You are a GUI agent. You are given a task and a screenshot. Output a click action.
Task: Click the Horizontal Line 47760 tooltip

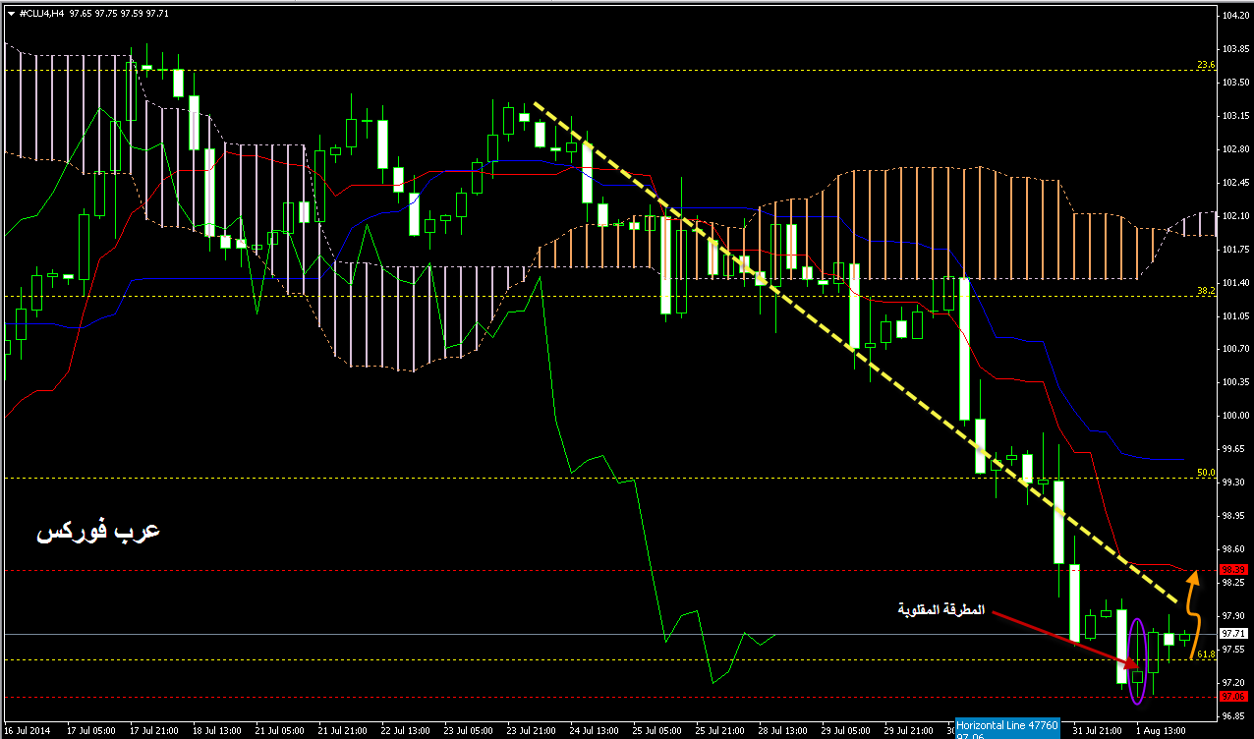(1008, 728)
